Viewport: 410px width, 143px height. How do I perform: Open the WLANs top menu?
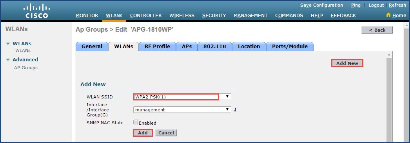click(114, 15)
